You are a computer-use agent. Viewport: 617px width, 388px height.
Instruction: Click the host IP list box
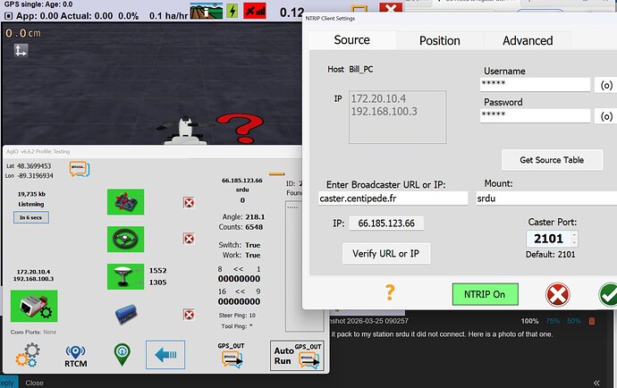(x=397, y=117)
